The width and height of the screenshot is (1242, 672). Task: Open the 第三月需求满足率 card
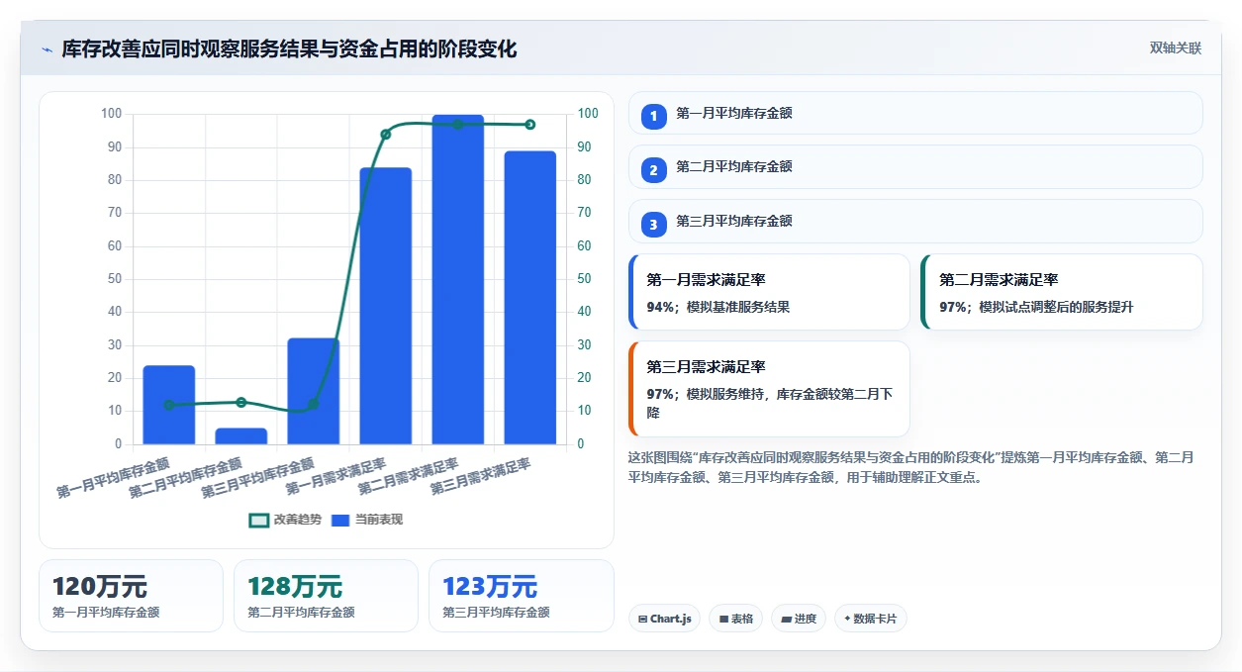pos(769,389)
